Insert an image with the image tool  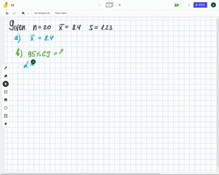pos(6,100)
